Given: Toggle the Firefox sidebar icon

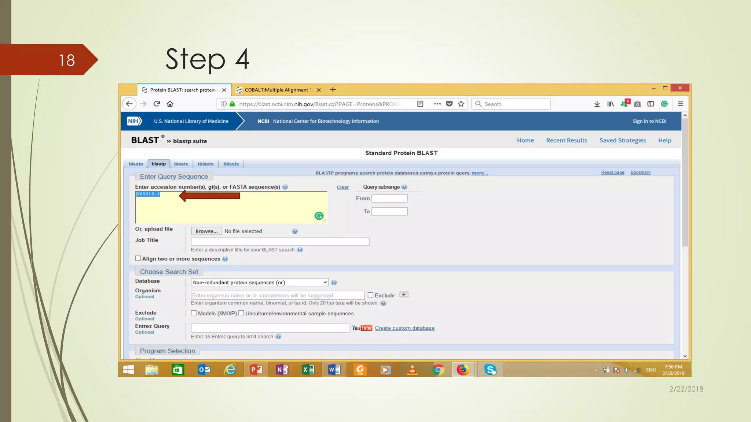Looking at the screenshot, I should [x=651, y=104].
